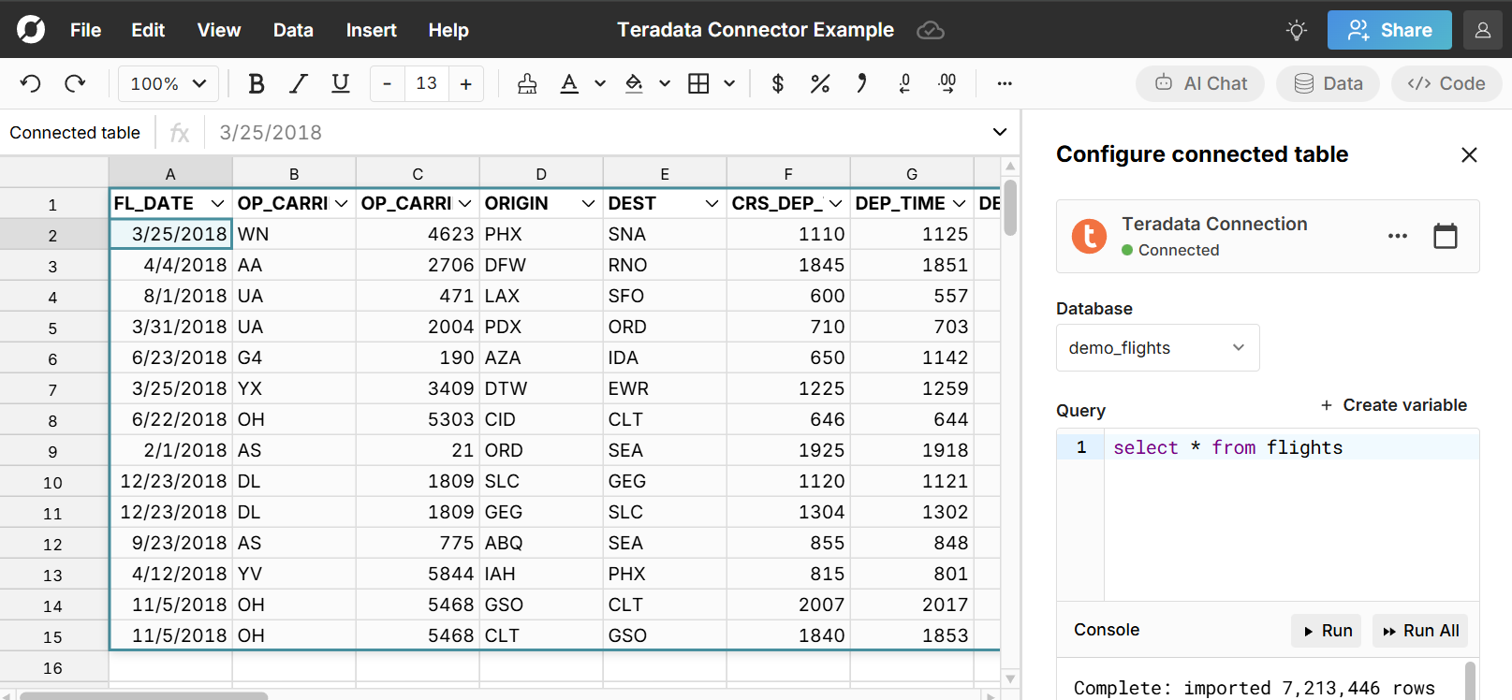Click Create variable link
1512x700 pixels.
(1393, 405)
